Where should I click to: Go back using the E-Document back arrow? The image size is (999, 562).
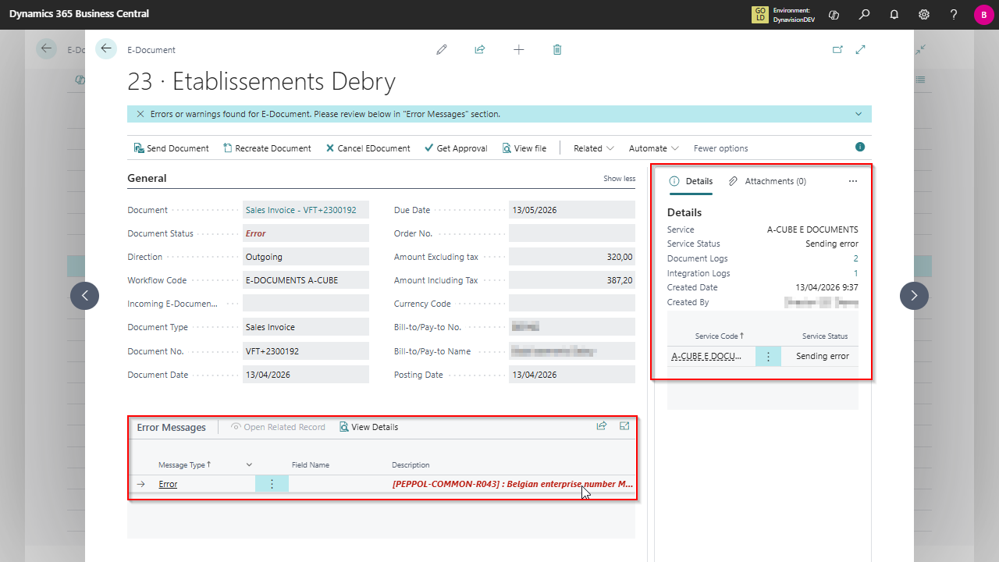pos(106,48)
